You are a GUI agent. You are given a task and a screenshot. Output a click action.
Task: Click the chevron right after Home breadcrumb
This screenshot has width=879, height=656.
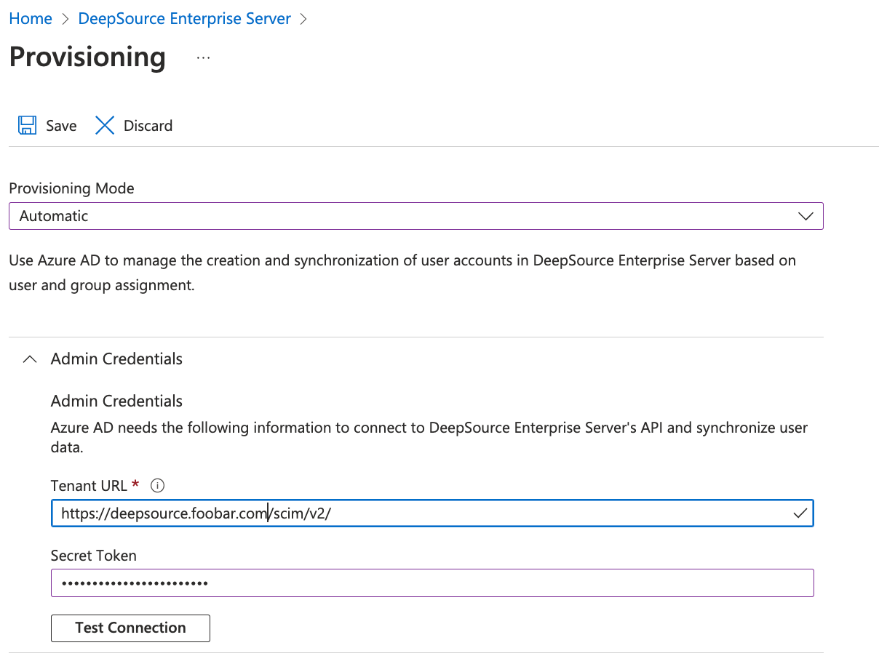(65, 19)
